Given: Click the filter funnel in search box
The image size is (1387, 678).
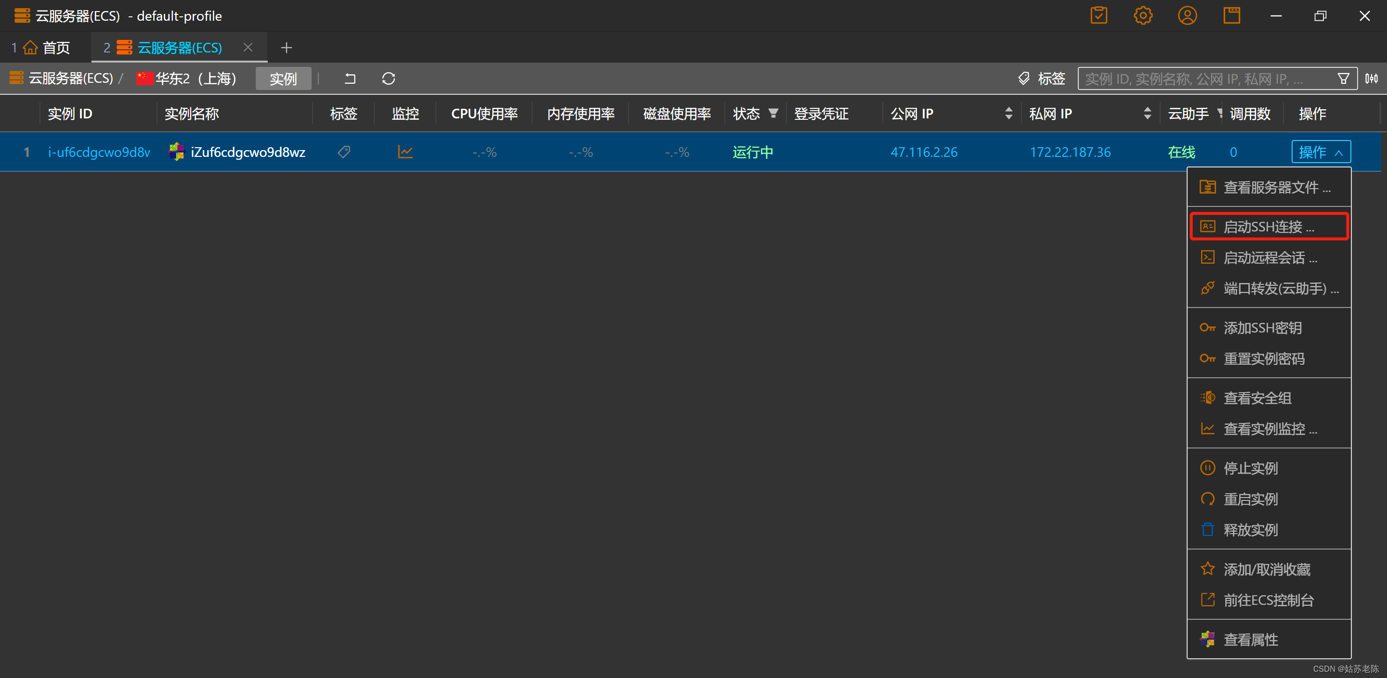Looking at the screenshot, I should click(x=1343, y=78).
